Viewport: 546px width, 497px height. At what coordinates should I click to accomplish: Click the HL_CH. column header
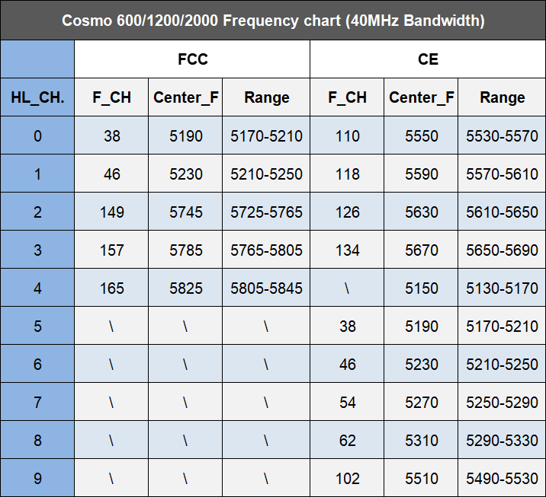37,97
